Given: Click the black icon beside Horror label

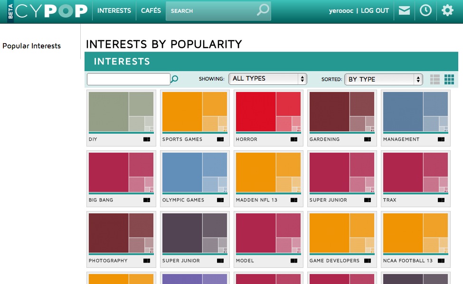Looking at the screenshot, I should point(294,139).
